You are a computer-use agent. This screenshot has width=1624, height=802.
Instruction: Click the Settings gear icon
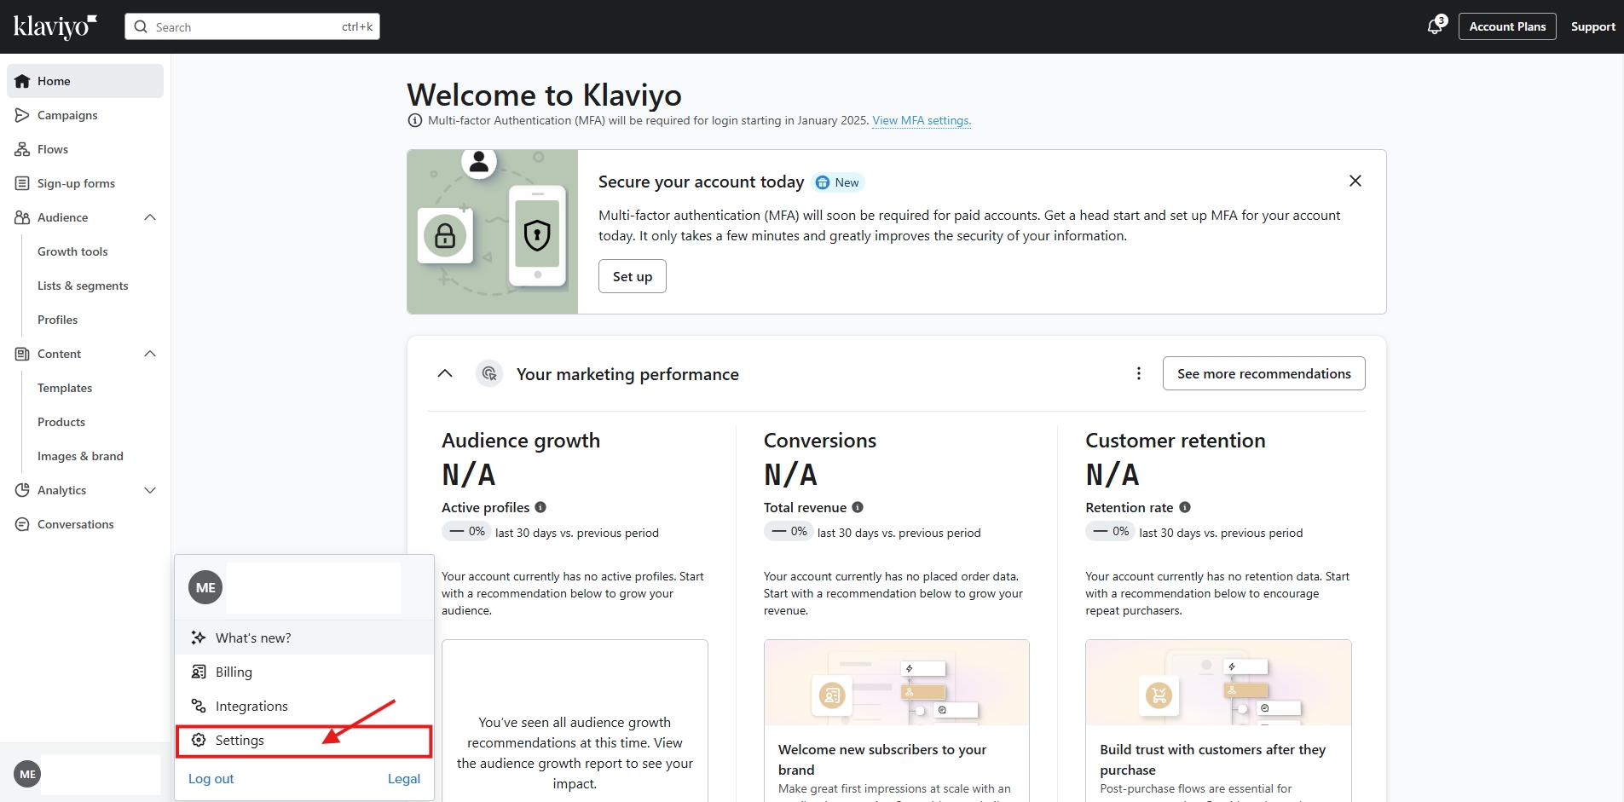pos(199,740)
